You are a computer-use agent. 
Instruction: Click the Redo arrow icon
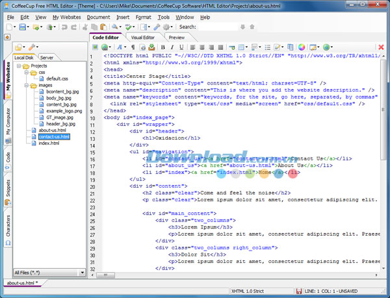point(74,27)
